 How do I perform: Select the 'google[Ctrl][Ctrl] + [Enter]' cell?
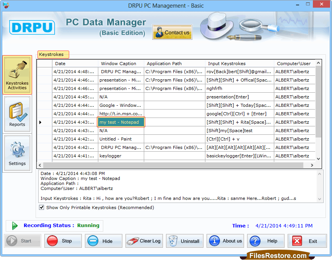[x=239, y=114]
